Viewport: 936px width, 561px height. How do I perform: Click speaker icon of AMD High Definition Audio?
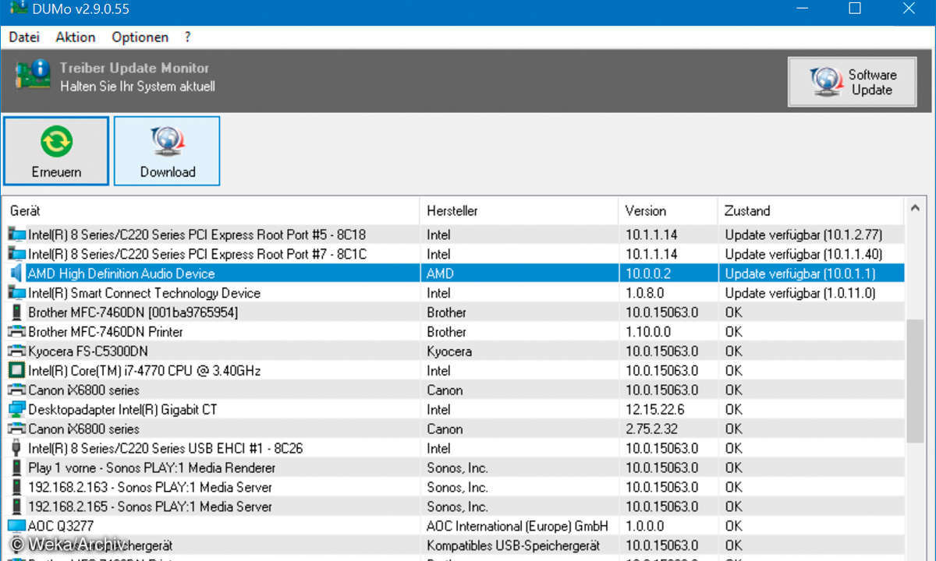click(x=16, y=273)
